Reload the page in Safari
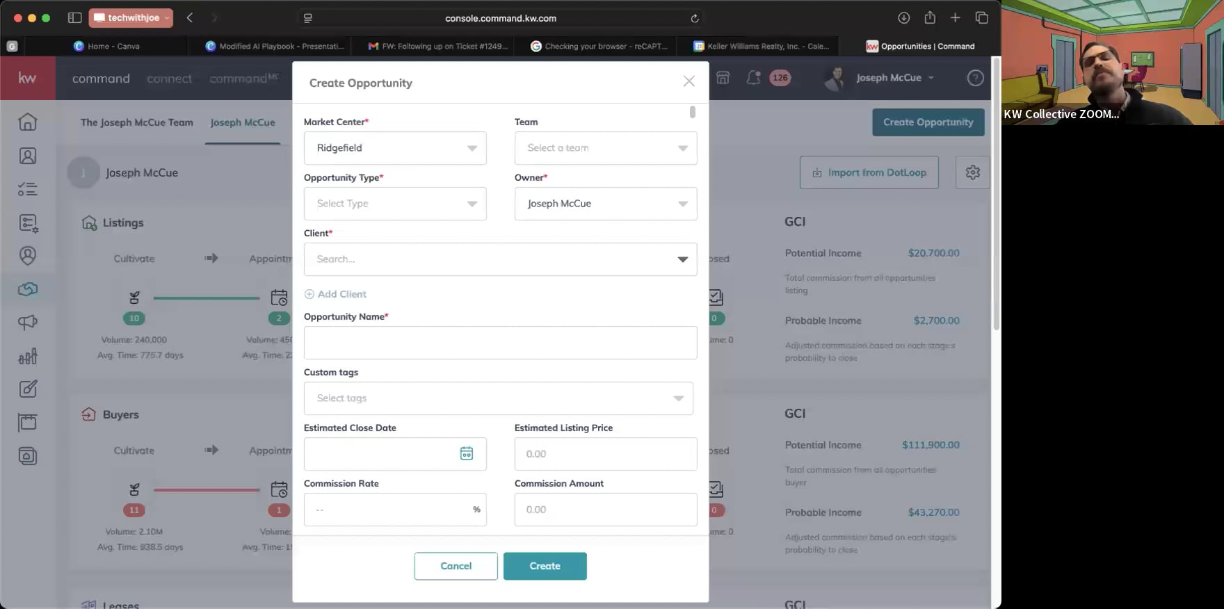The height and width of the screenshot is (609, 1224). point(695,18)
